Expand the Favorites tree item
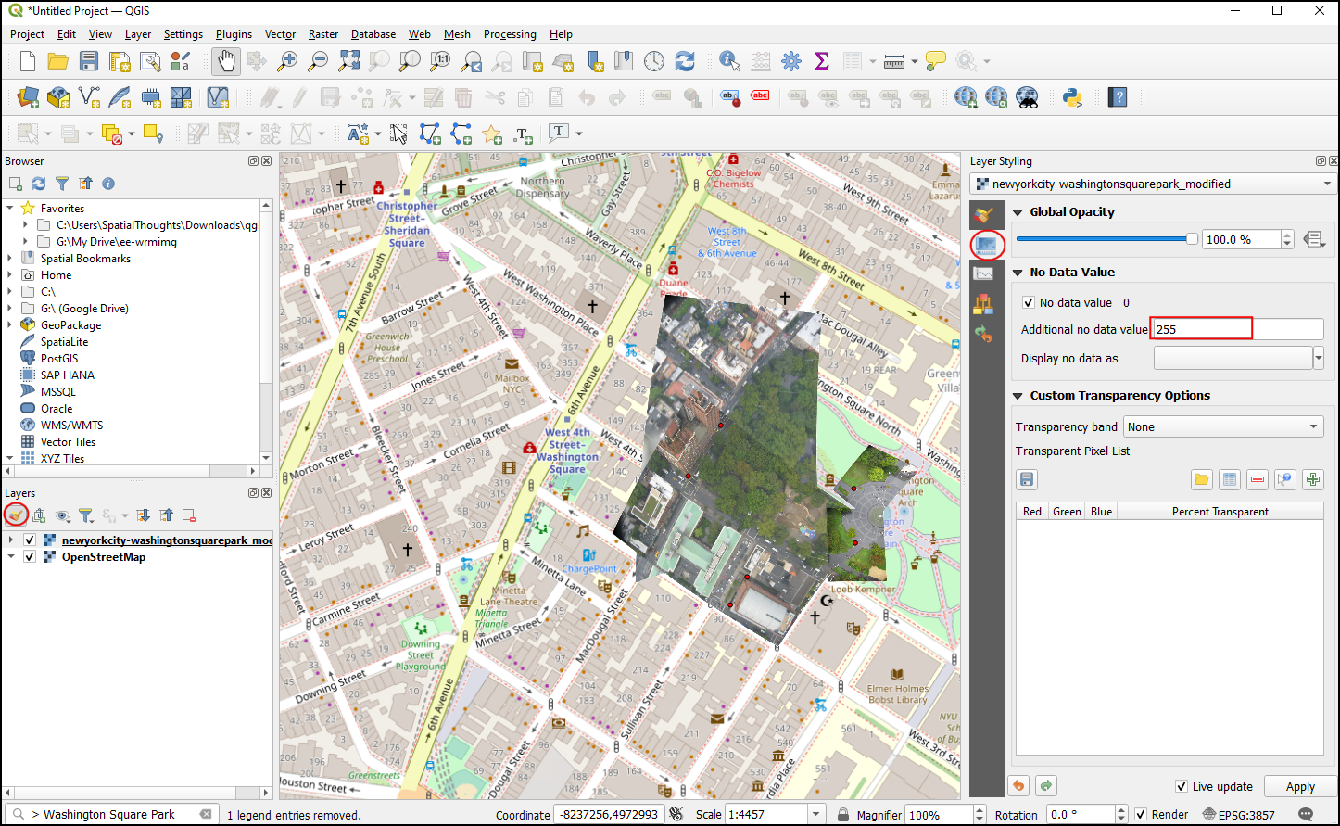 pyautogui.click(x=10, y=209)
